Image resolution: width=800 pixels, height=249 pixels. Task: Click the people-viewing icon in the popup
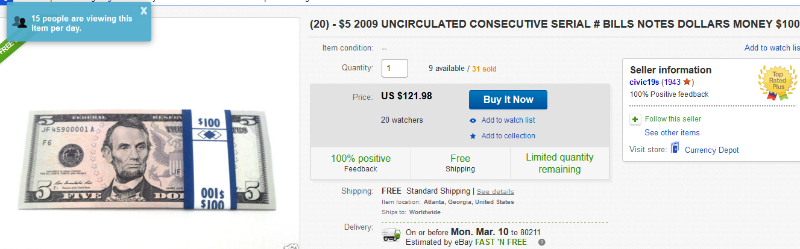19,23
